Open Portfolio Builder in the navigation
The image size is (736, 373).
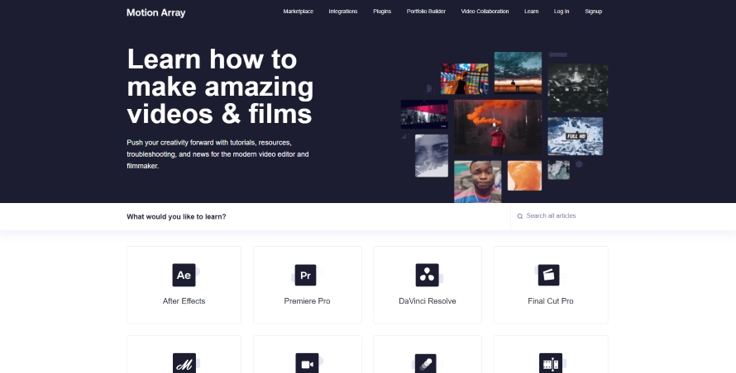[426, 12]
